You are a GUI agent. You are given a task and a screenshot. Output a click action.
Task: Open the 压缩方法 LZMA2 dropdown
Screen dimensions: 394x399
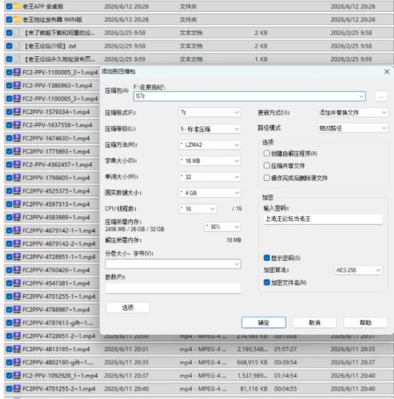210,145
